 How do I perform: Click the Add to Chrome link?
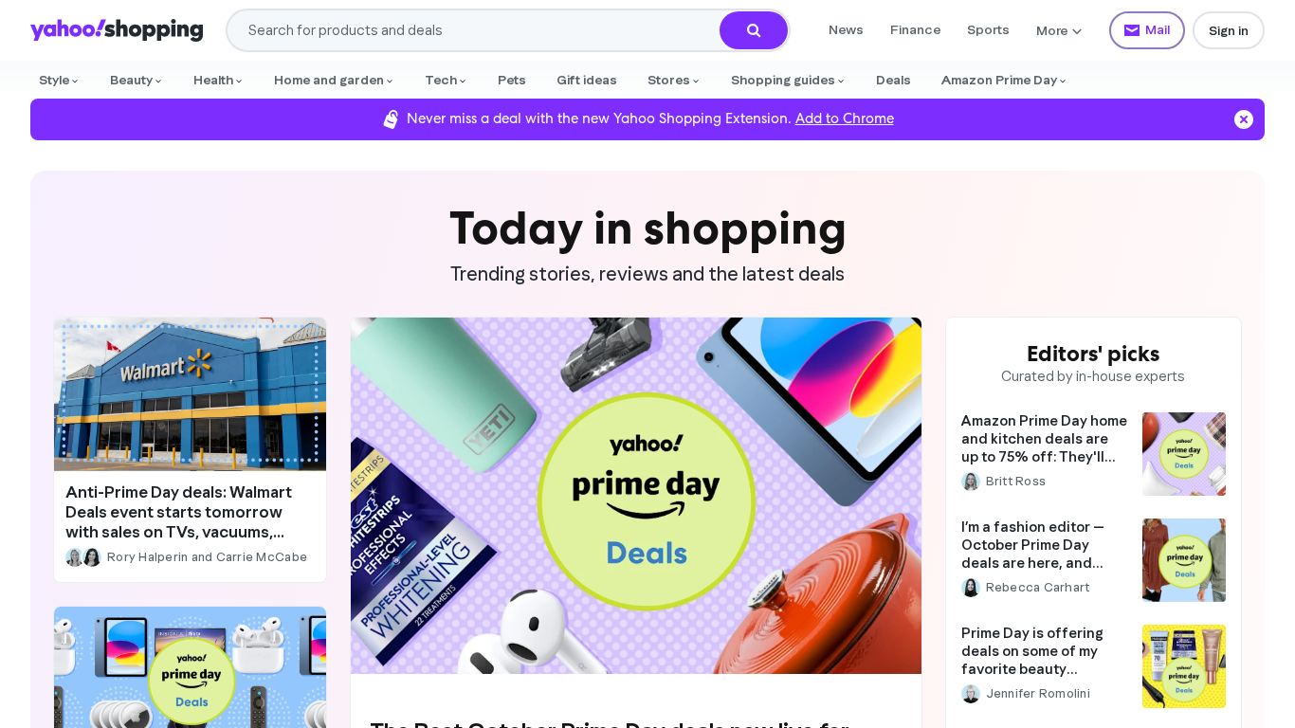(x=845, y=118)
